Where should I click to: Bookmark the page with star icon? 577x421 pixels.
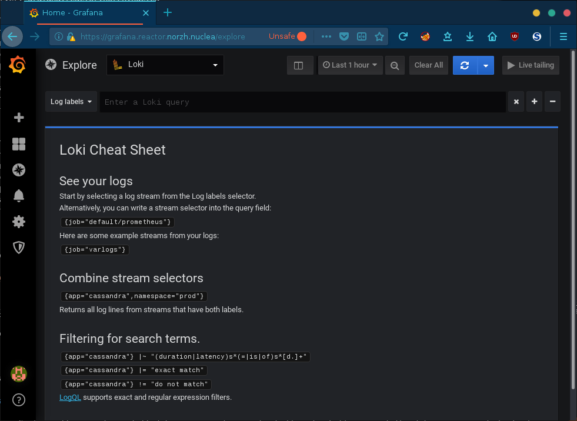point(379,36)
